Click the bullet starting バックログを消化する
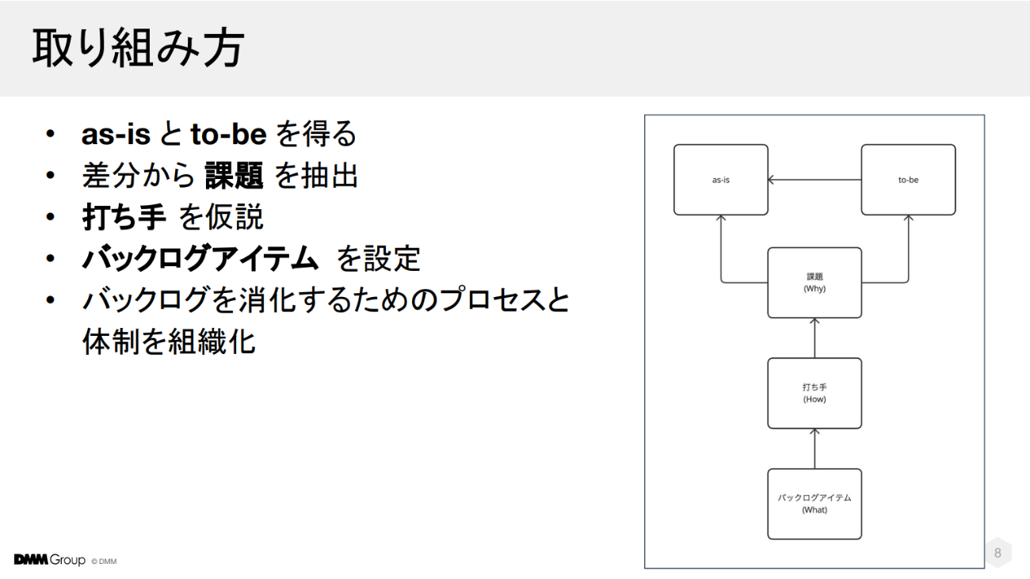Screen dimensions: 1030x579 [325, 301]
